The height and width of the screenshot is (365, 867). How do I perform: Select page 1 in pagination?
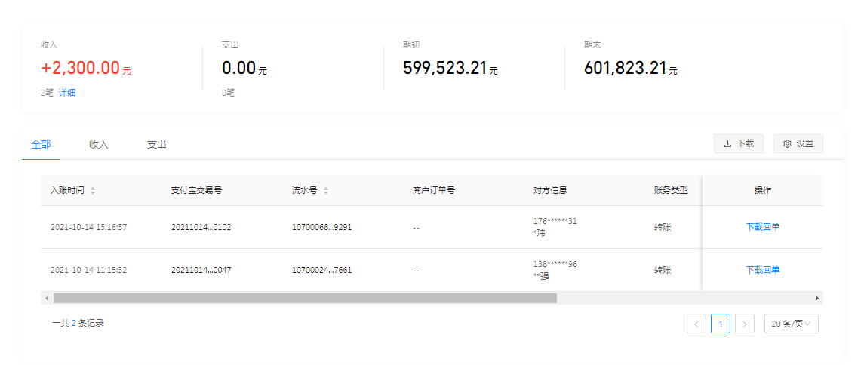[720, 324]
